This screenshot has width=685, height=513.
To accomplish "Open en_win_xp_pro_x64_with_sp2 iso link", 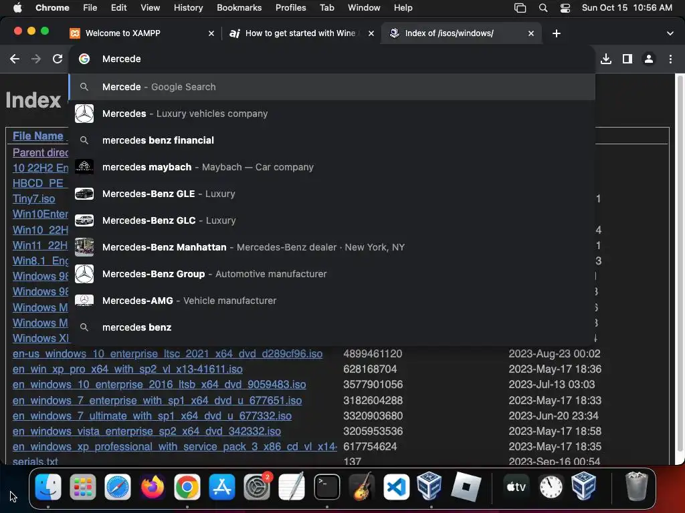I will pyautogui.click(x=128, y=369).
